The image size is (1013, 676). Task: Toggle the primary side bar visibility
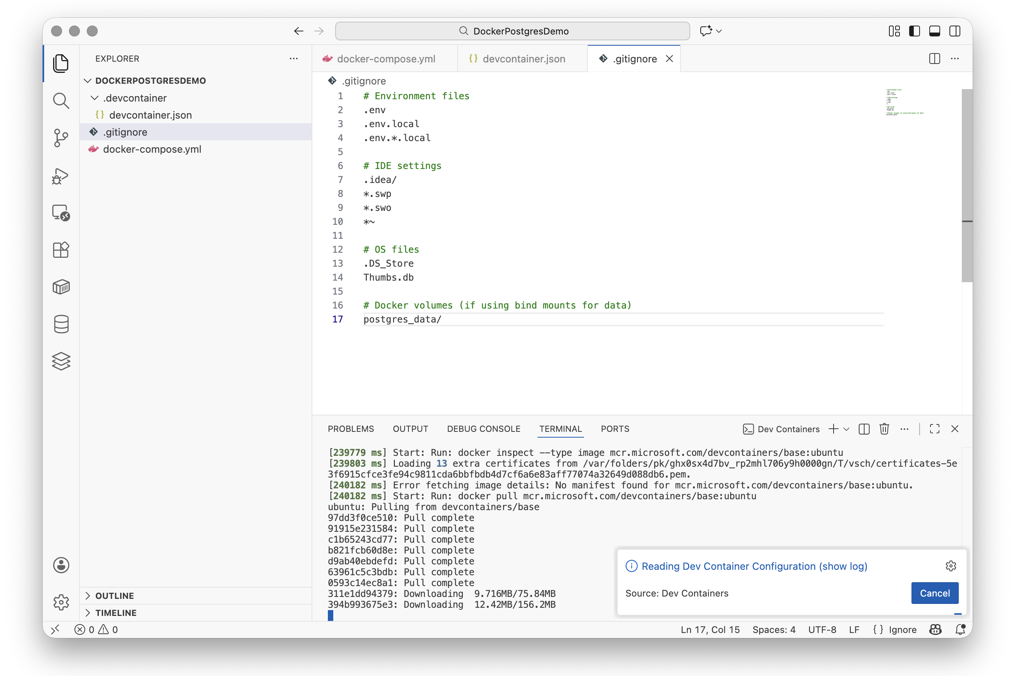pos(914,31)
